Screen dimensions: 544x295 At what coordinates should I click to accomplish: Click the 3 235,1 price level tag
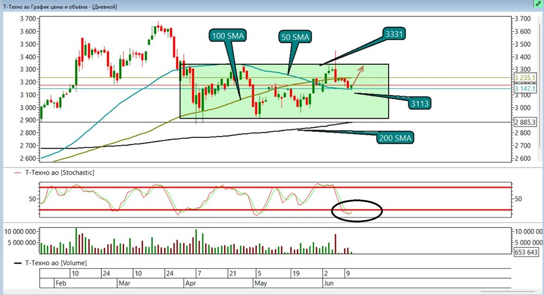tap(526, 78)
